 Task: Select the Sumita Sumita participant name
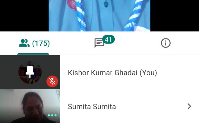coord(92,107)
